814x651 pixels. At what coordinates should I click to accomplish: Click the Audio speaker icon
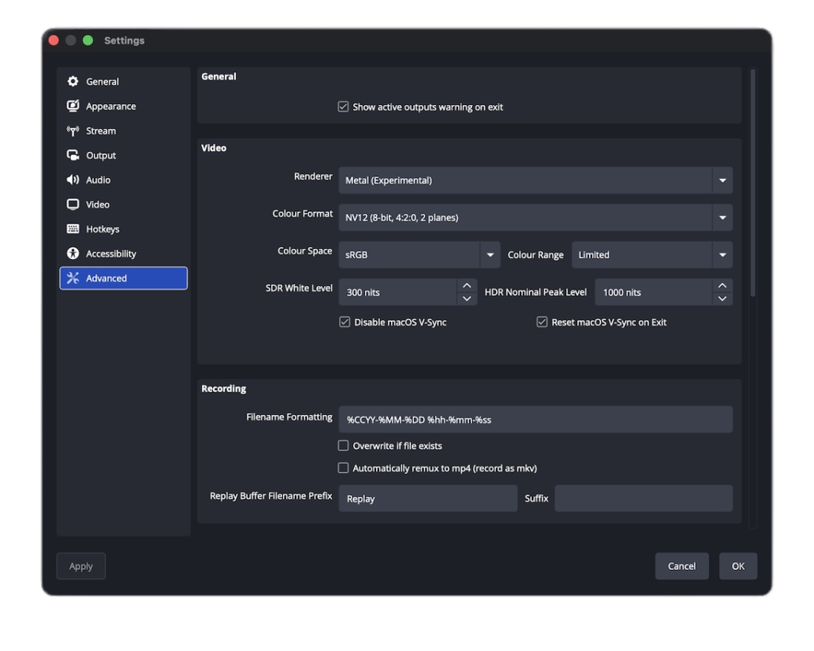pos(73,180)
